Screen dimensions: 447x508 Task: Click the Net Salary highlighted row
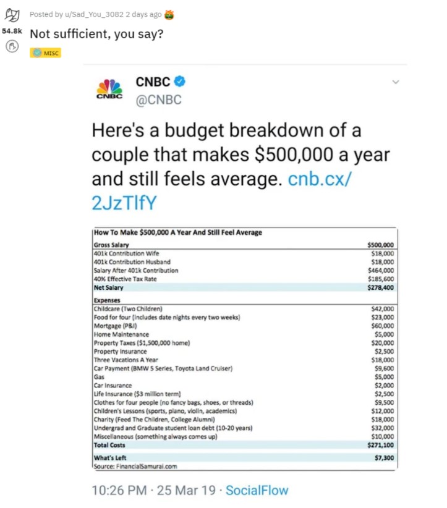pyautogui.click(x=244, y=287)
